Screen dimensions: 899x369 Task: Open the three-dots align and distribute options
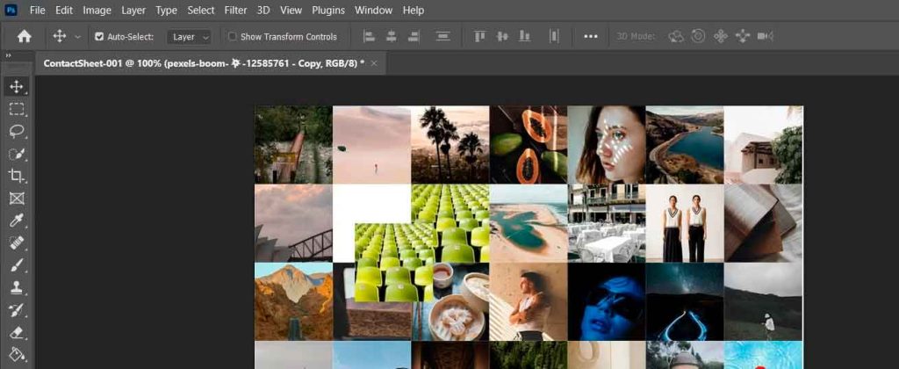[x=591, y=37]
